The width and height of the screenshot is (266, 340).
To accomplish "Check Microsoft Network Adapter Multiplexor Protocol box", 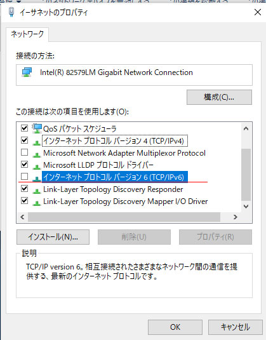I will (x=25, y=153).
